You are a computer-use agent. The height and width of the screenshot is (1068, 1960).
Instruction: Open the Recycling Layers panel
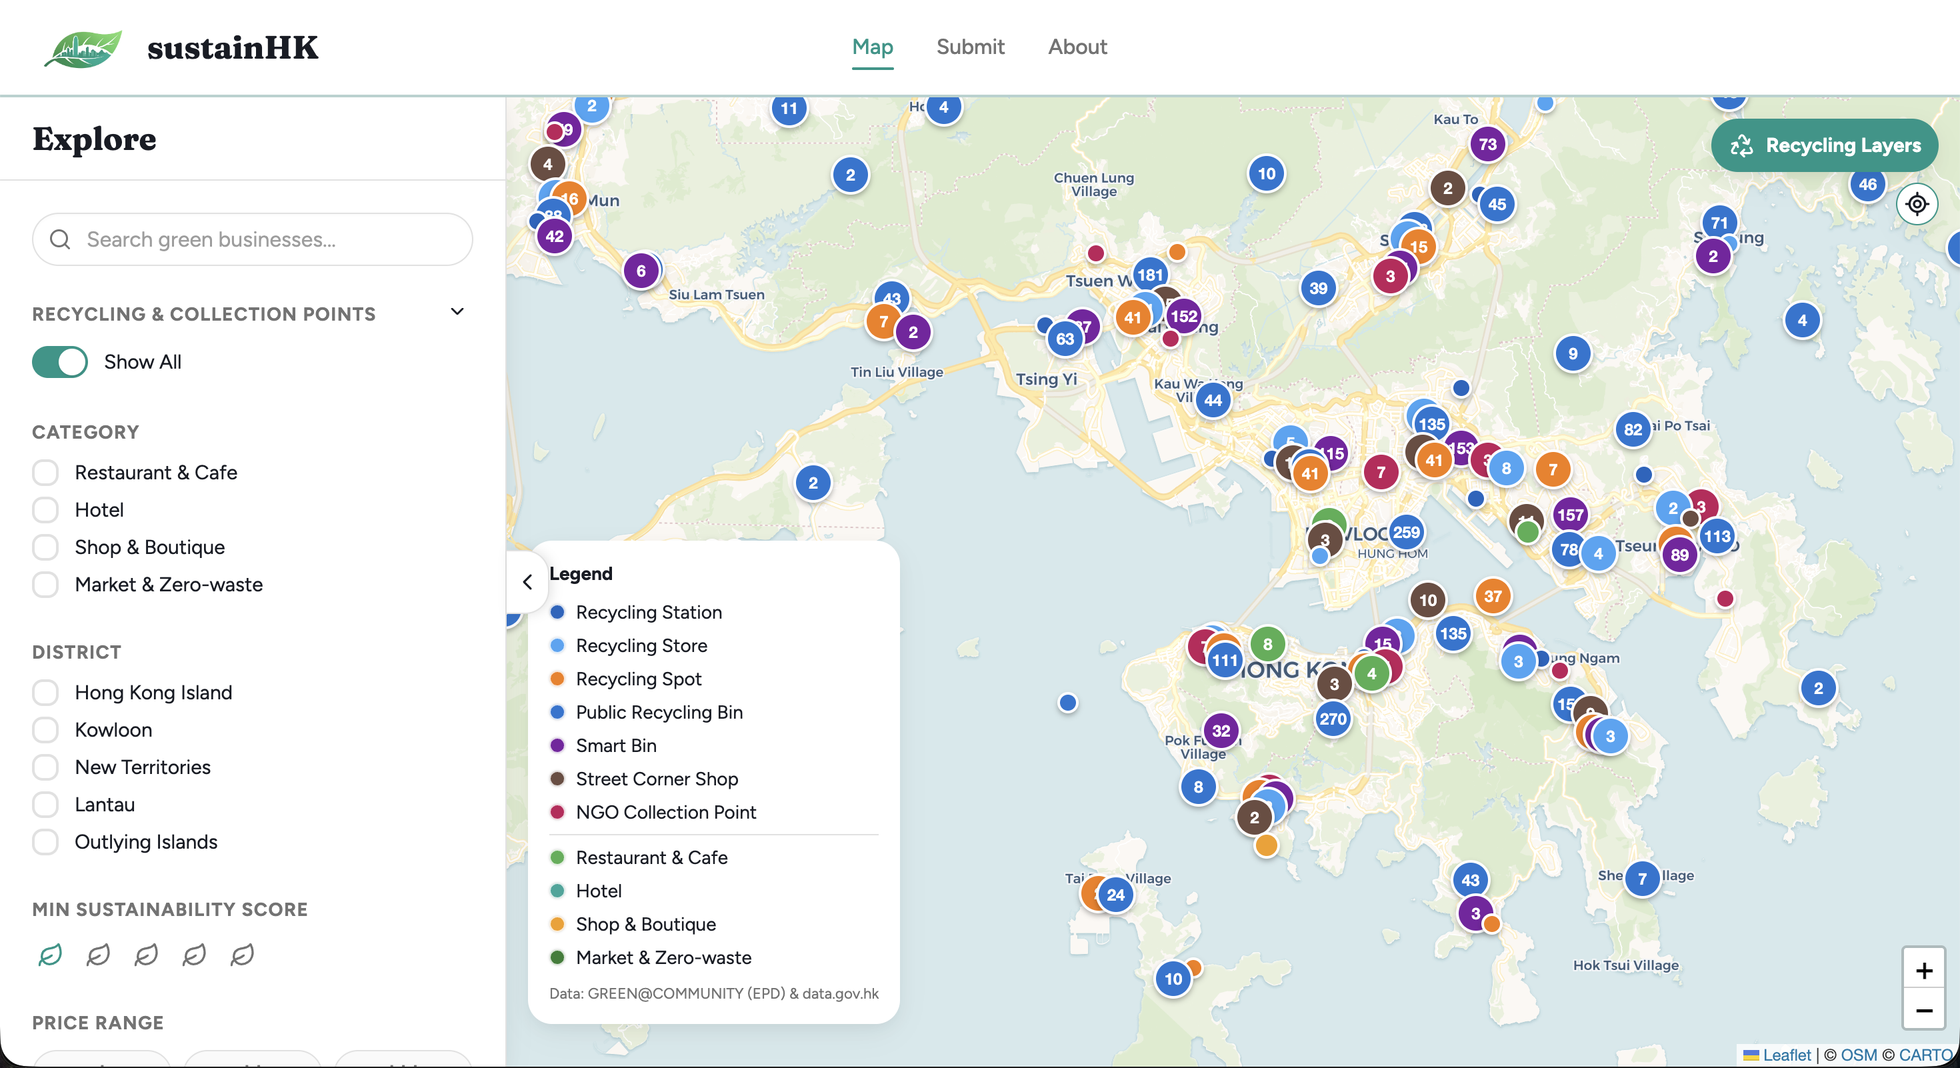coord(1824,145)
